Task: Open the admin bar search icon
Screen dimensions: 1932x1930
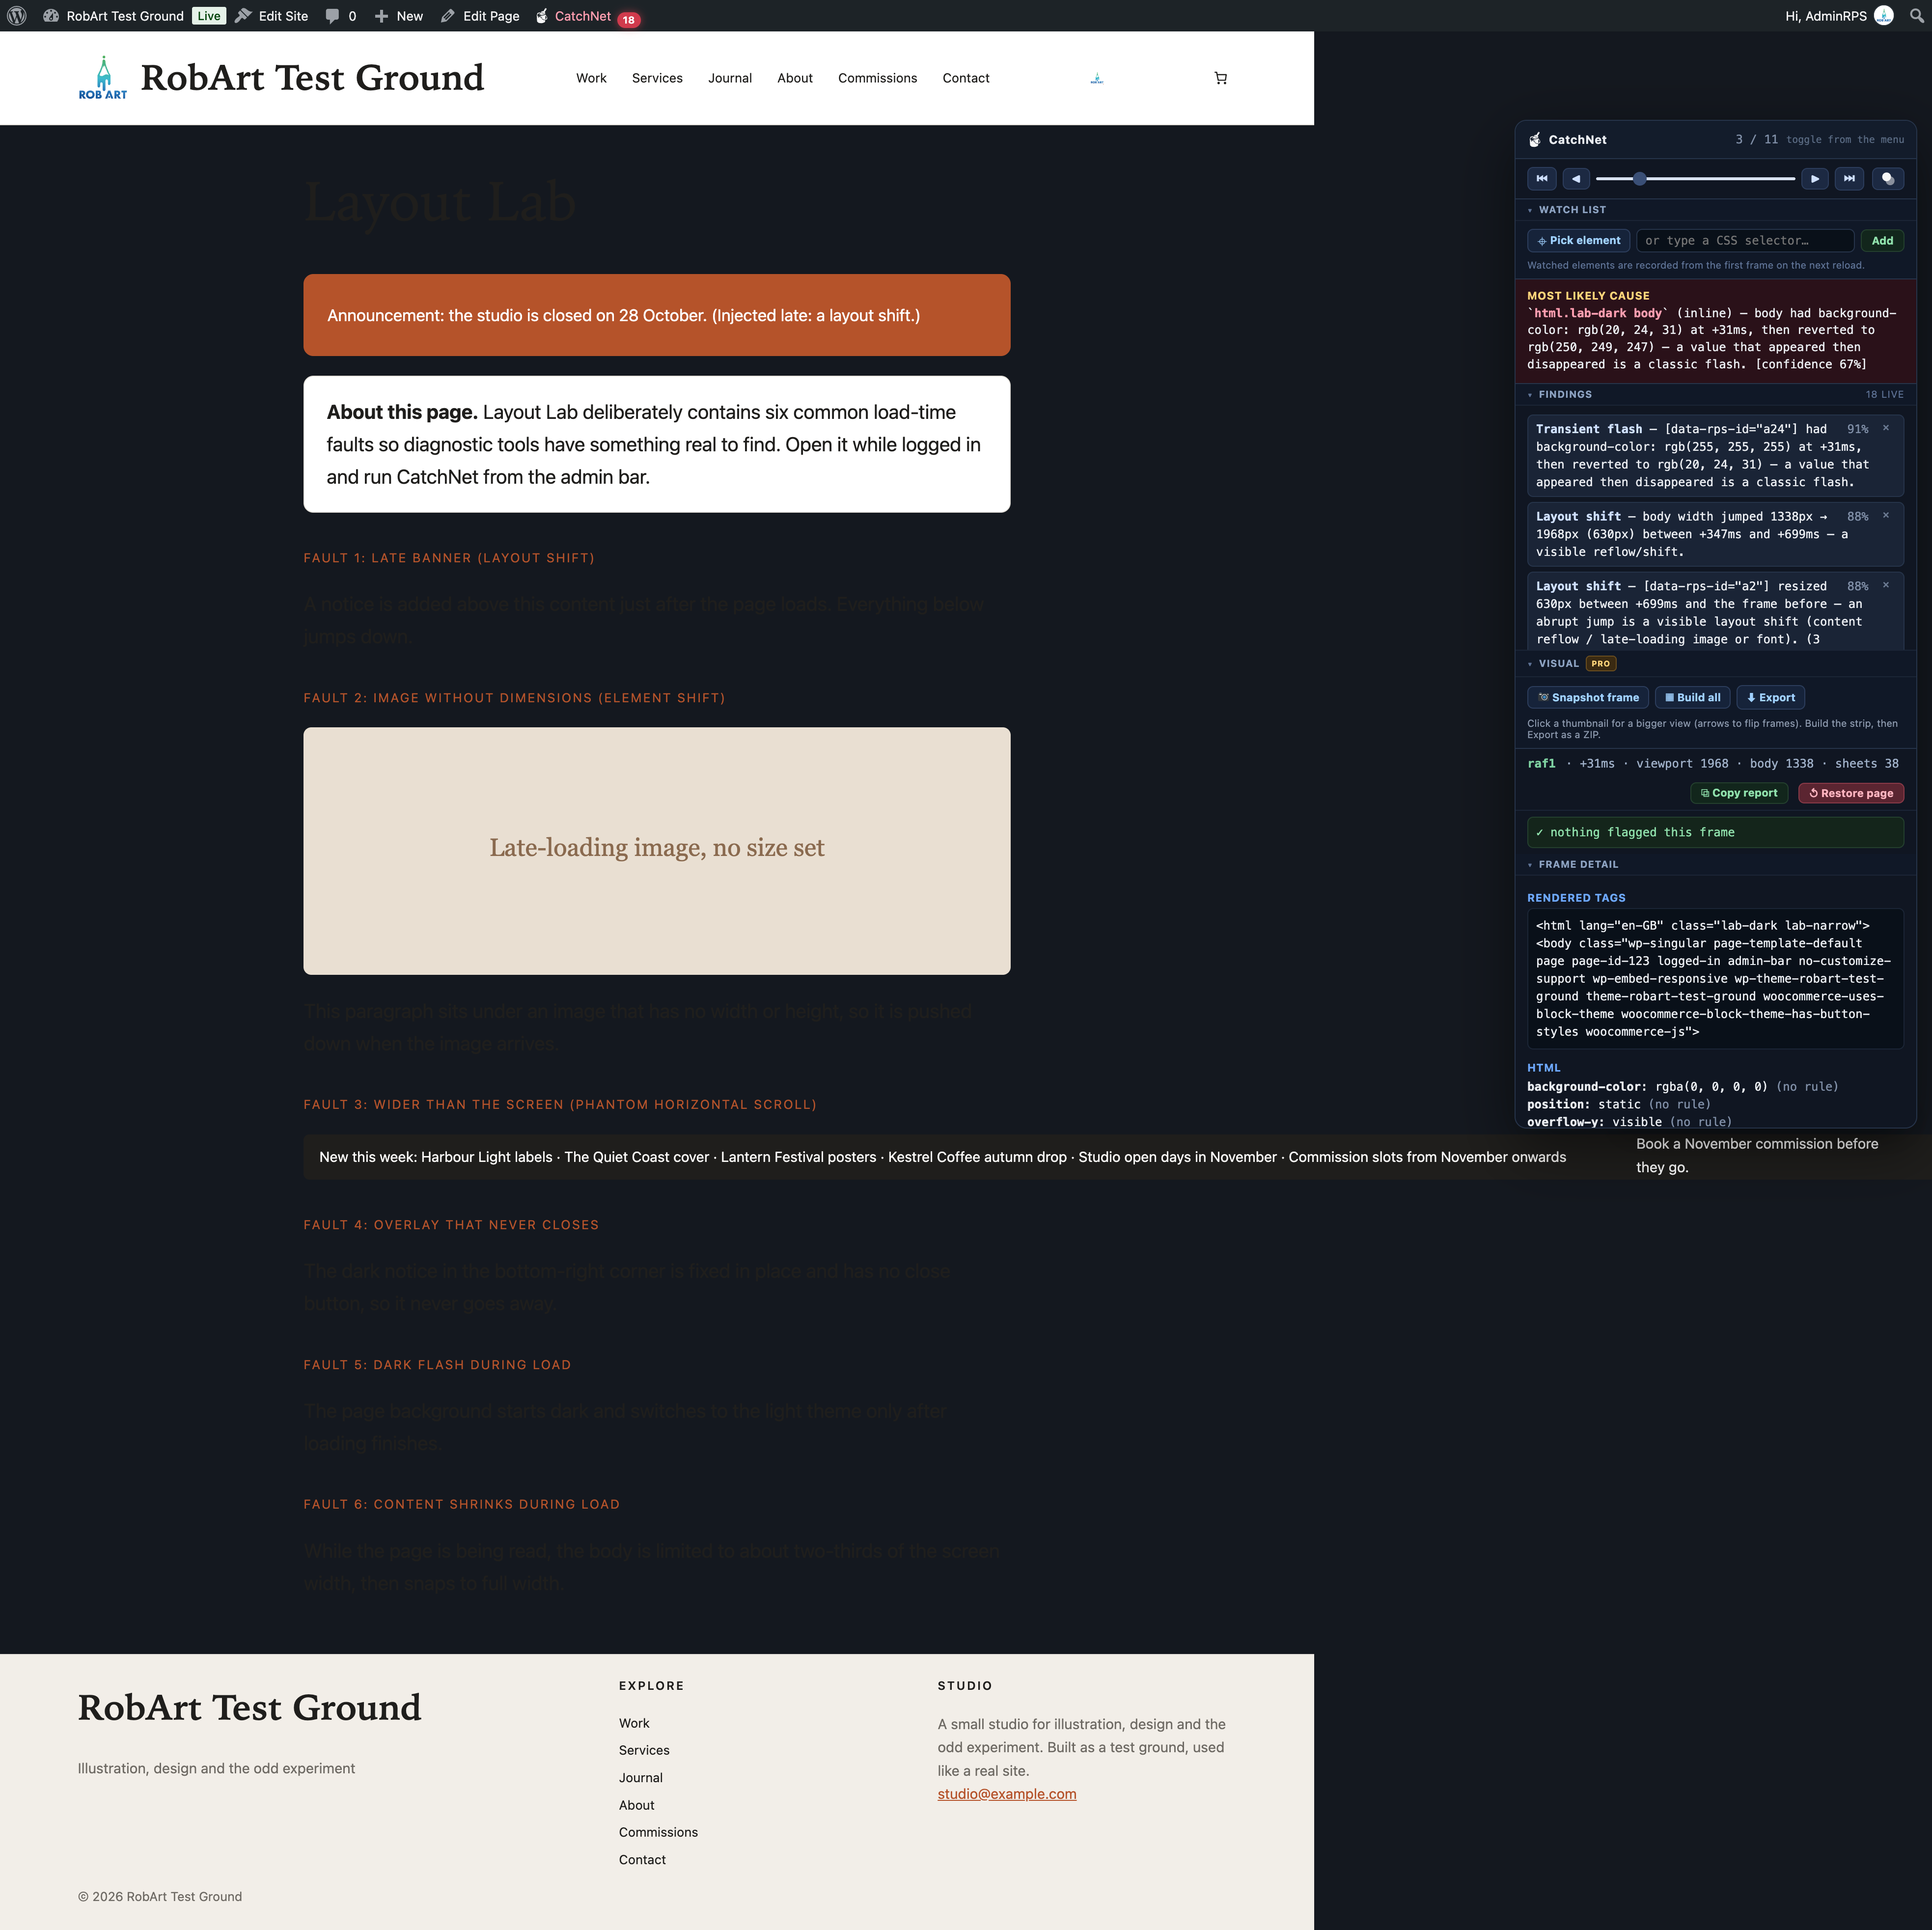Action: (1916, 16)
